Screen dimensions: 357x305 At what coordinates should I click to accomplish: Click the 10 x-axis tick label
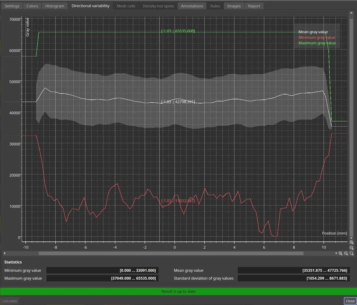324,247
